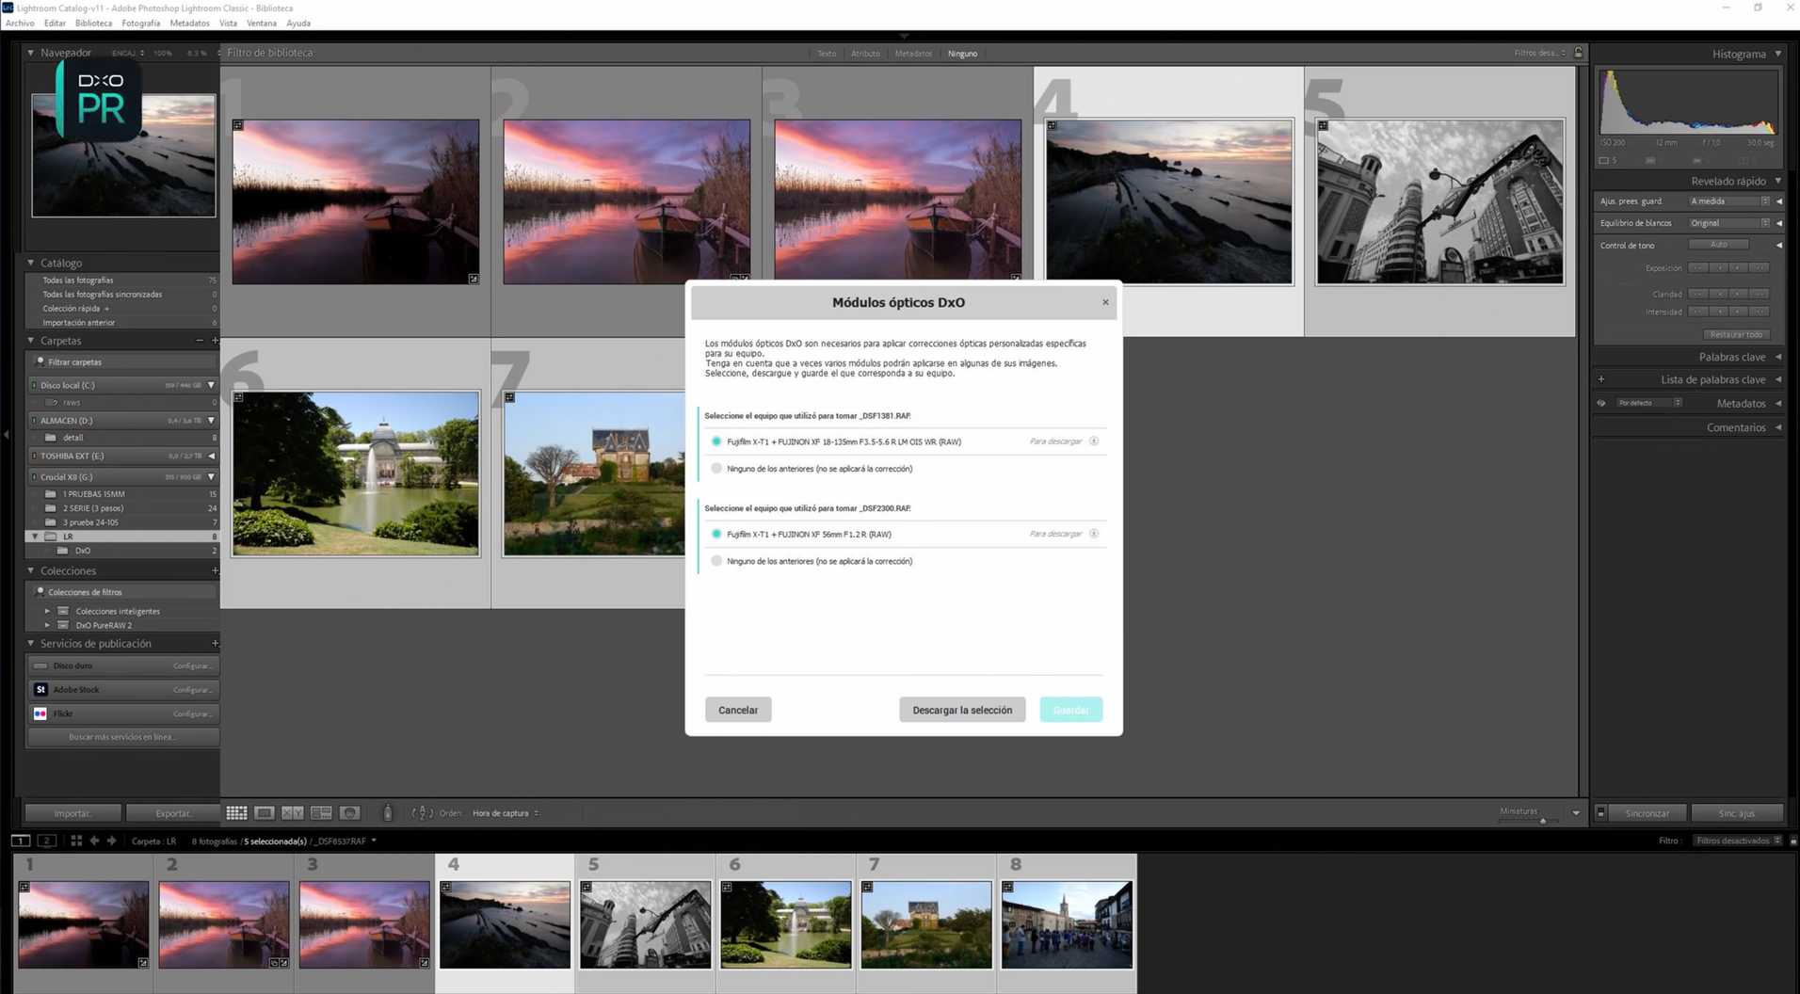Expand Colecciones inteligentes tree item
This screenshot has width=1800, height=994.
coord(47,611)
